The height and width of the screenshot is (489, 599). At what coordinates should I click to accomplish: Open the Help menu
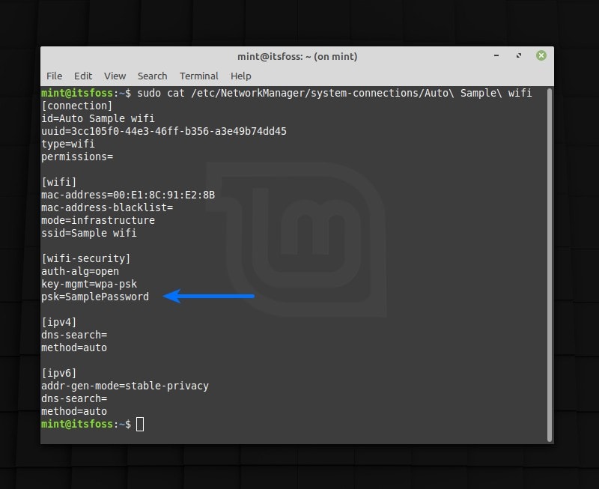coord(240,76)
